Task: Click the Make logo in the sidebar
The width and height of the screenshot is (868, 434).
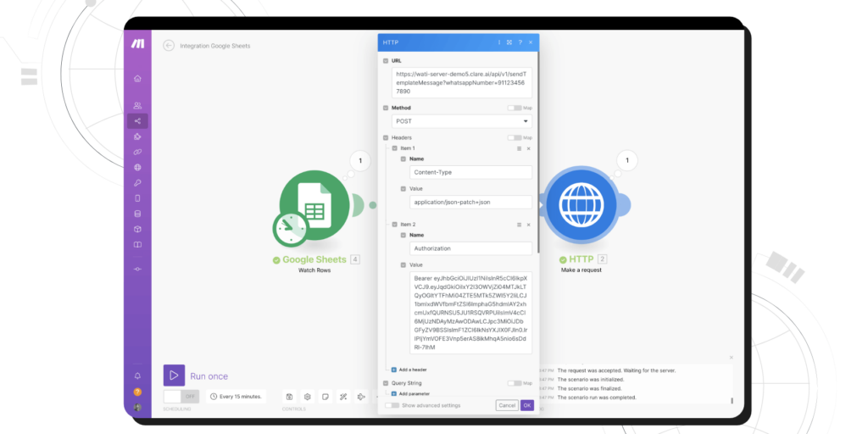Action: pos(137,44)
